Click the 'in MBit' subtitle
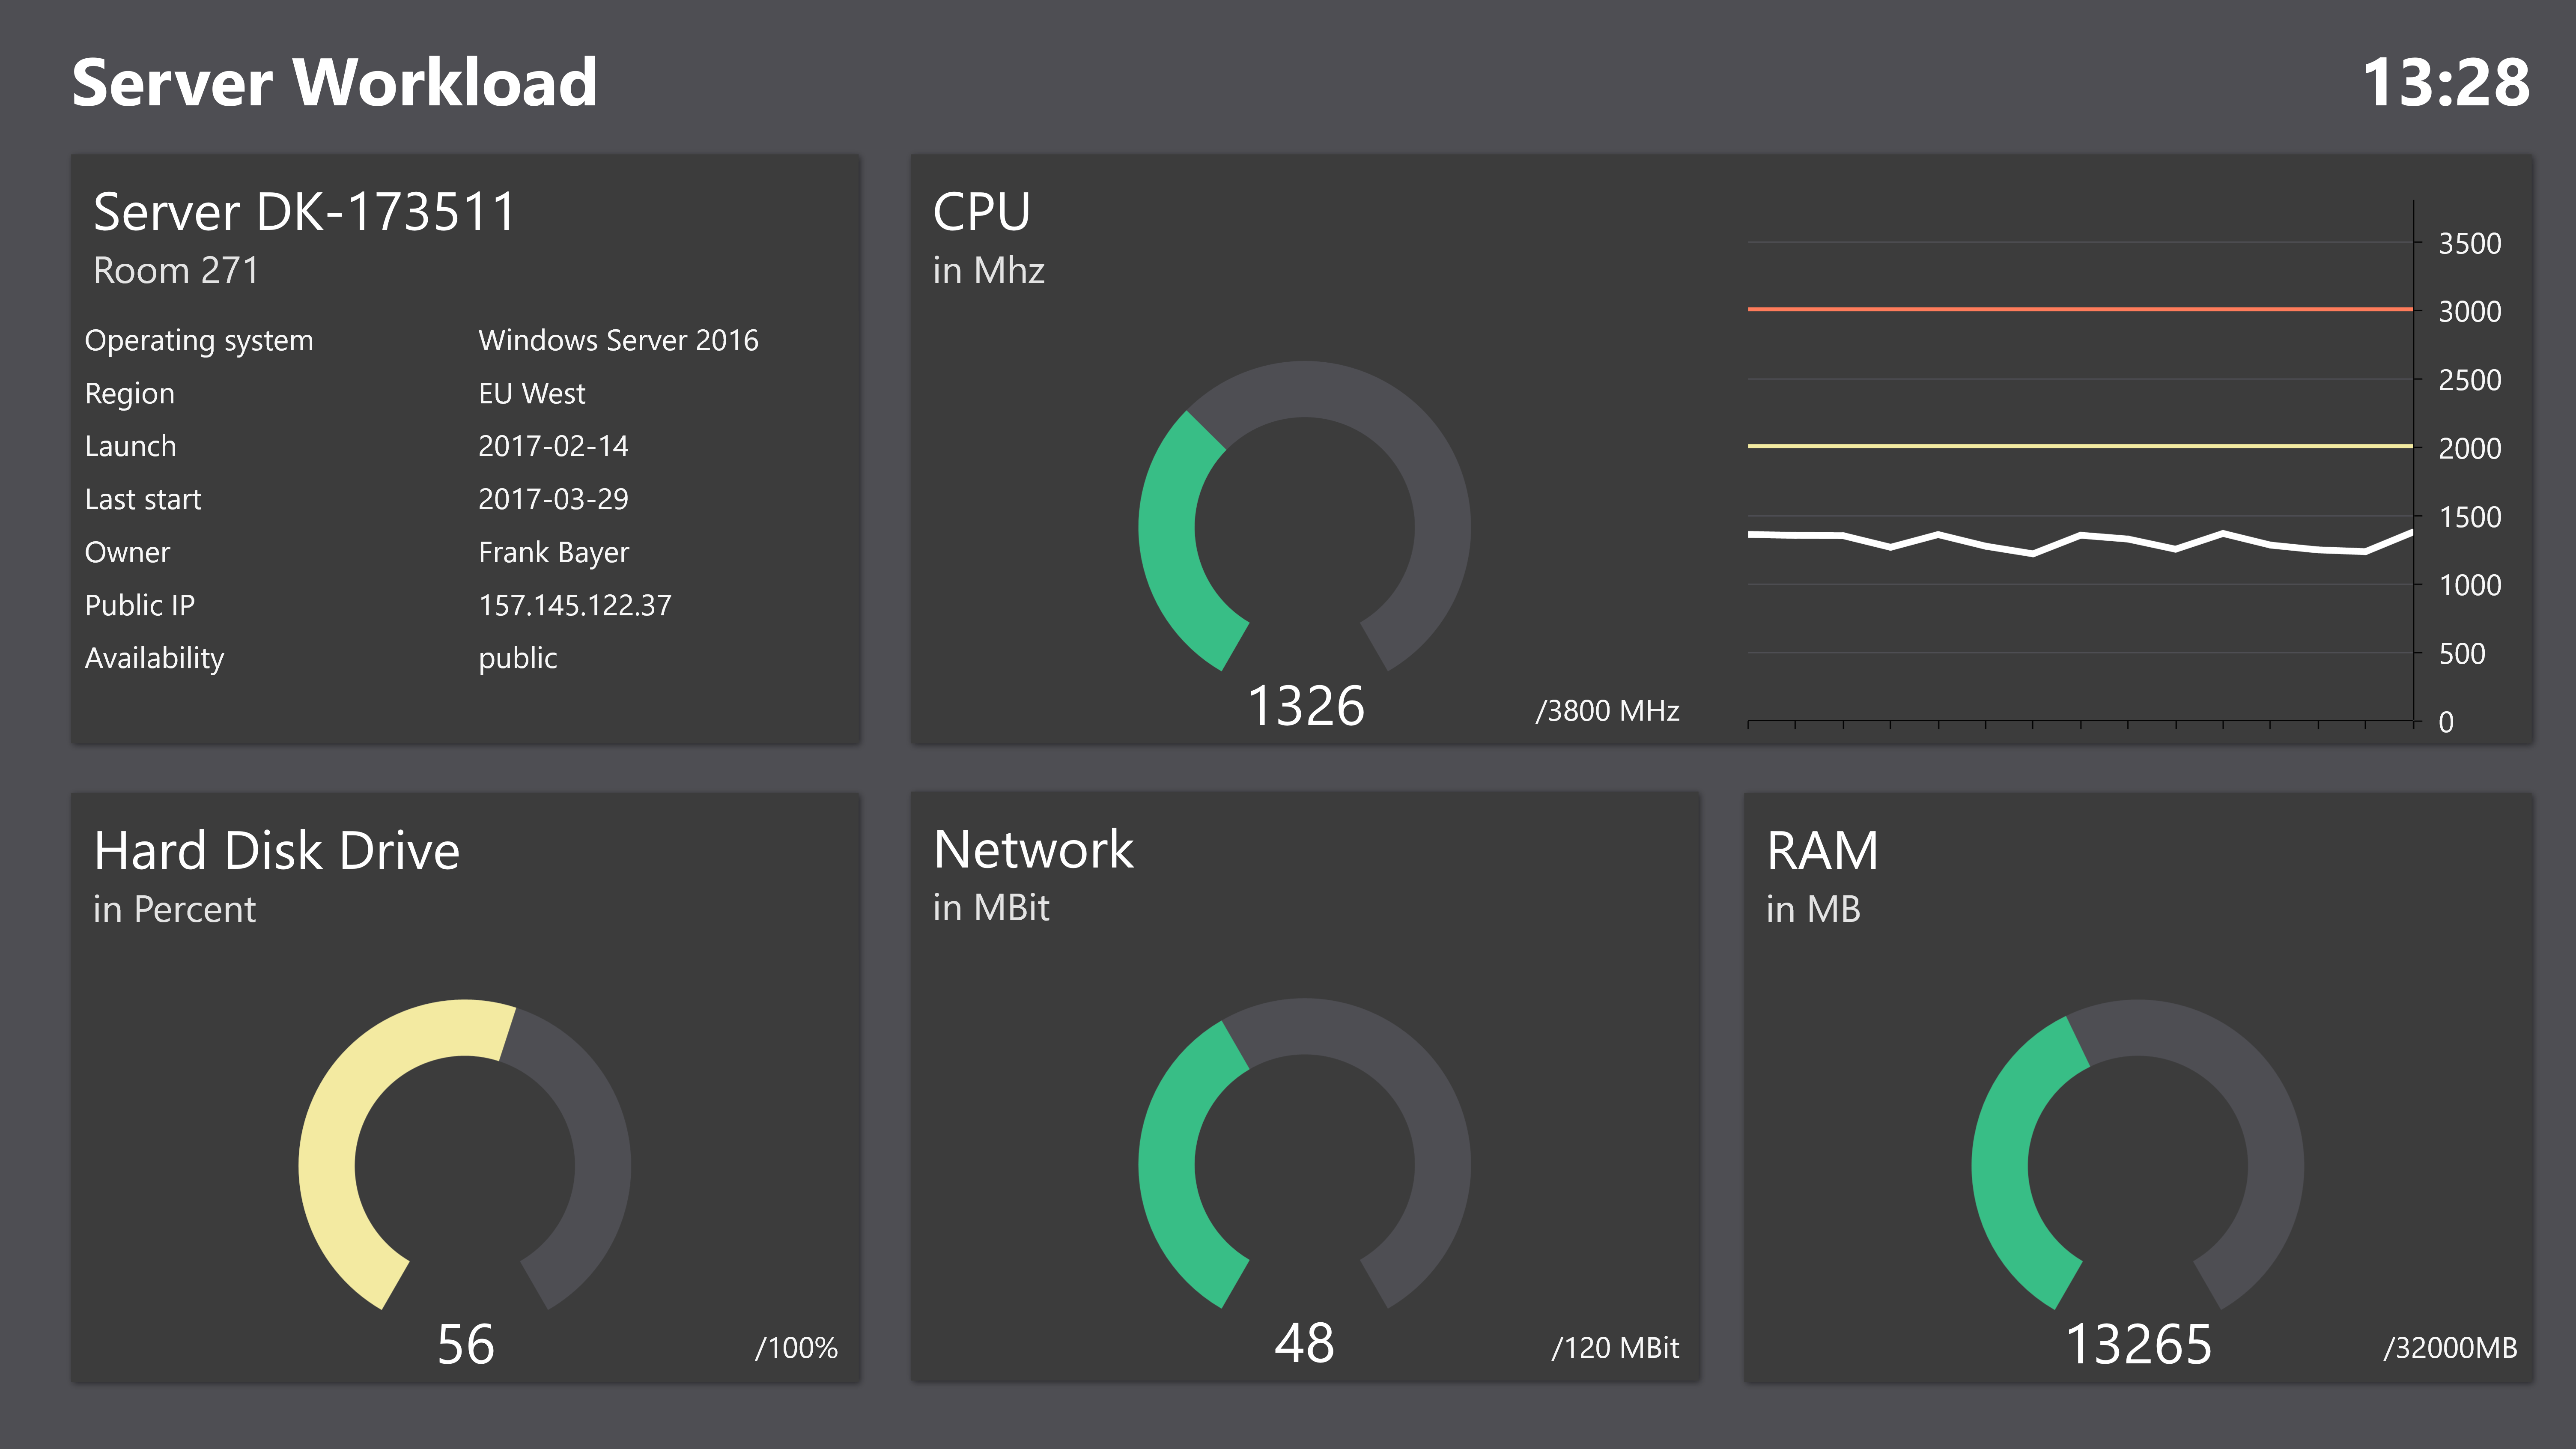Screen dimensions: 2576x1449 [991, 908]
